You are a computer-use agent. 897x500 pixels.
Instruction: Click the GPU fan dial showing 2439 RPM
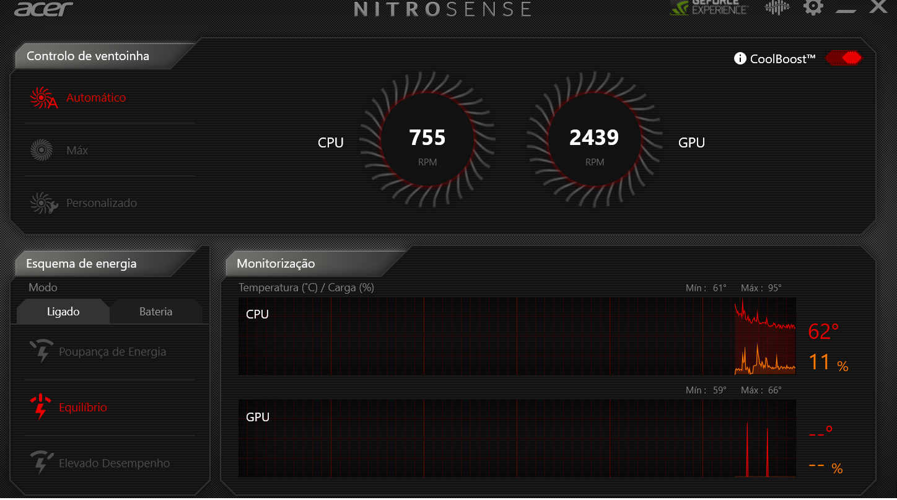[x=594, y=140]
